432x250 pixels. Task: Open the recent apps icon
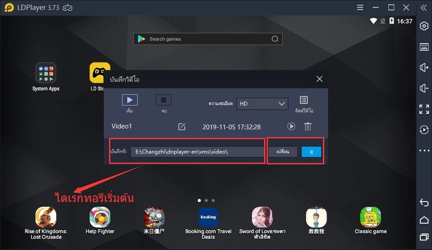(x=424, y=237)
